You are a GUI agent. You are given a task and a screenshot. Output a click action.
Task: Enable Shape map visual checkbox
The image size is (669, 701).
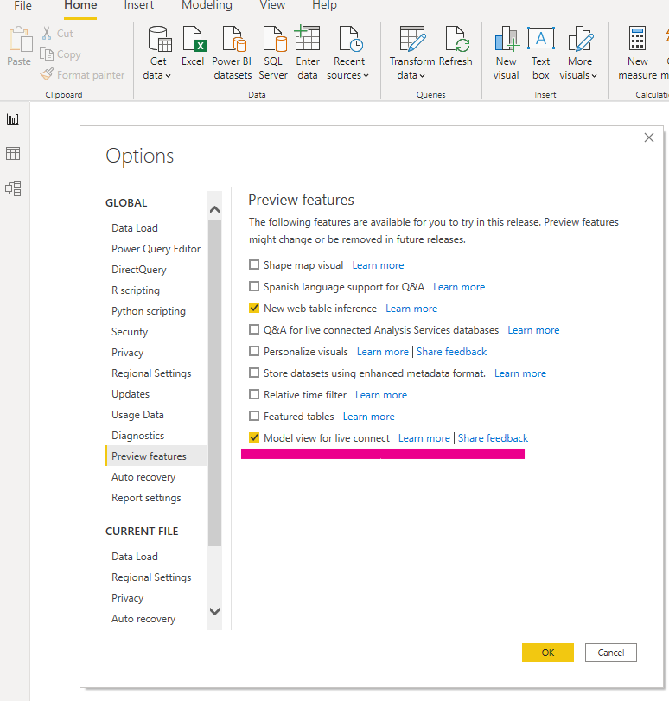(x=254, y=264)
